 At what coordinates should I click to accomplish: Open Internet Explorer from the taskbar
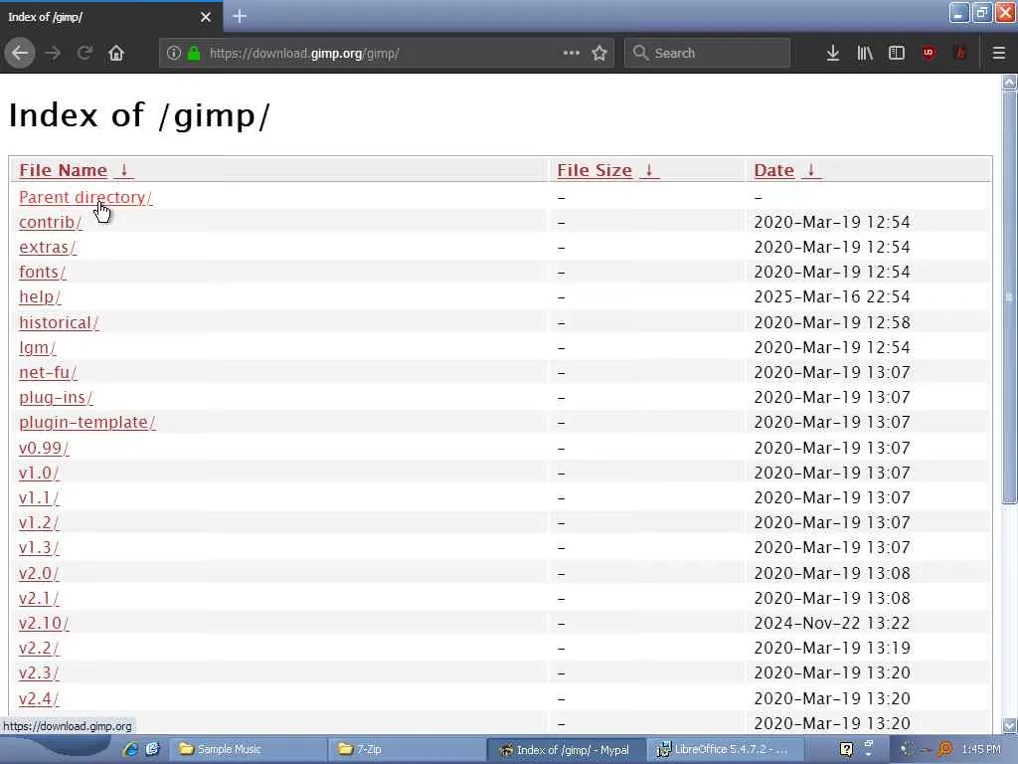point(130,749)
